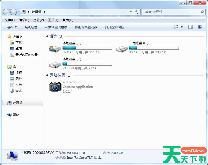Viewport: 208px width, 165px height.
Task: Click the C: drive usage bar
Action: 87,48
